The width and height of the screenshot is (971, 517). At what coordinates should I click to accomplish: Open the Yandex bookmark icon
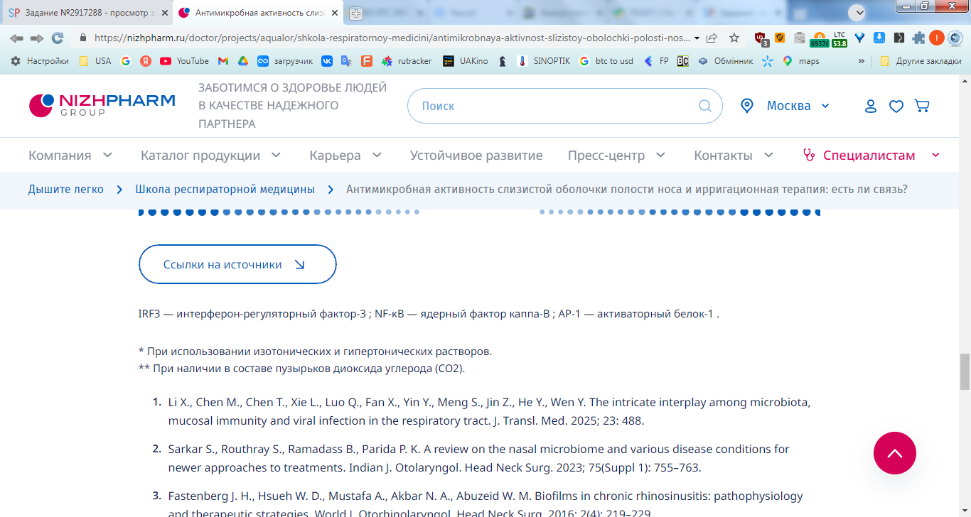tap(145, 61)
